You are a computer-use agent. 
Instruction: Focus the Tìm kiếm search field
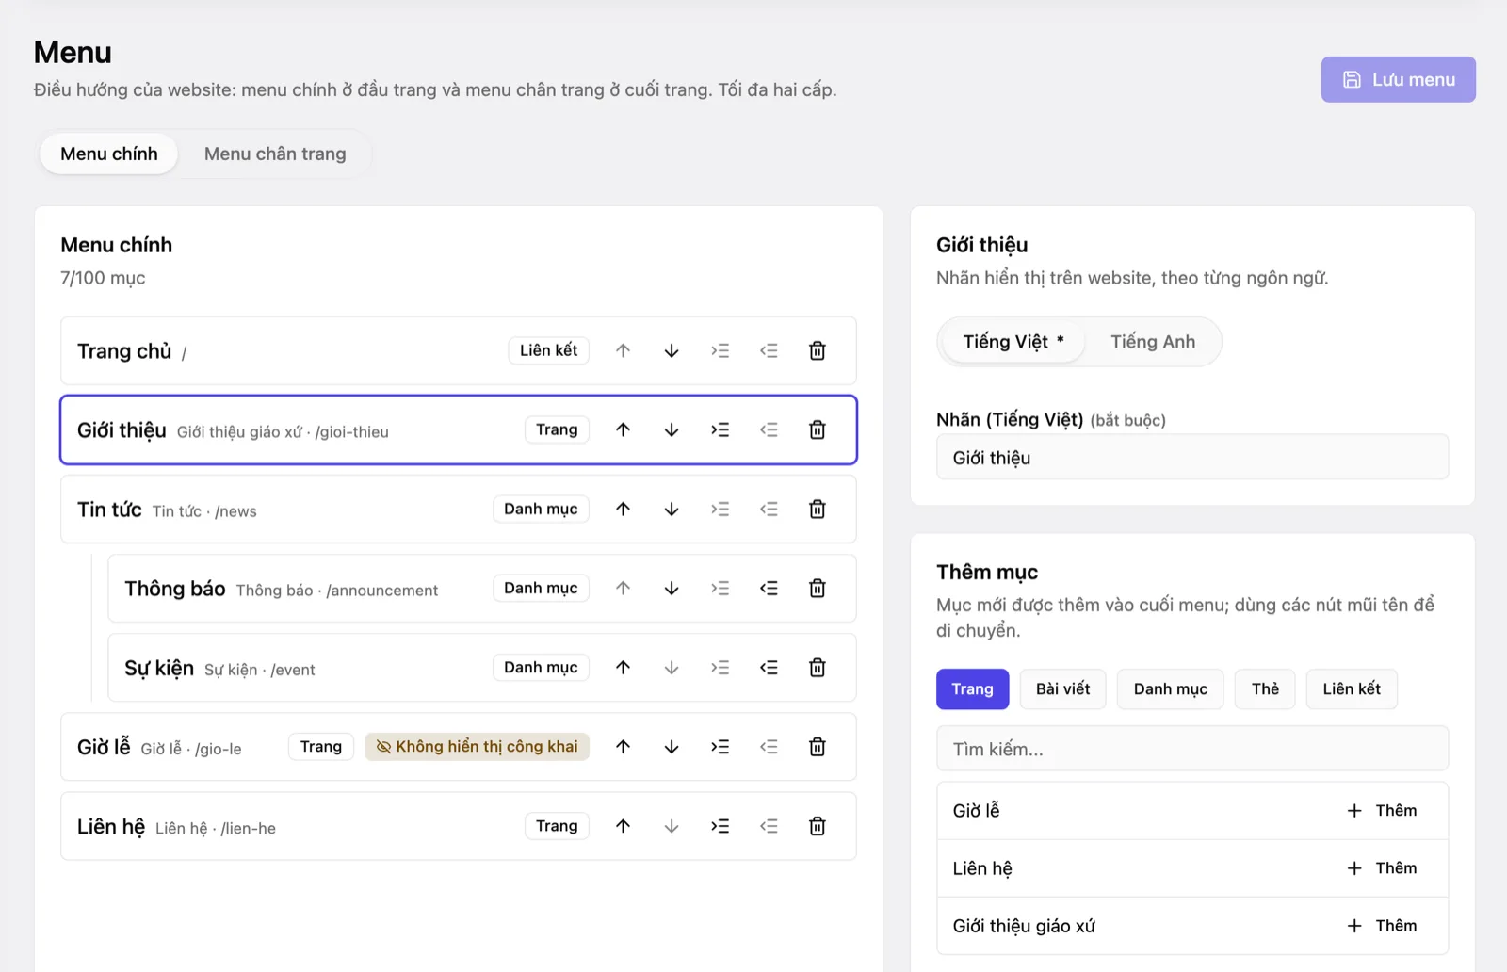coord(1192,749)
